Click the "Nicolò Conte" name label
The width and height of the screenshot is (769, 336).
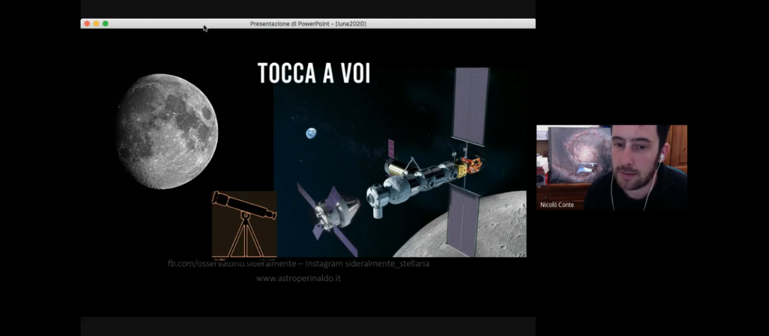(557, 205)
